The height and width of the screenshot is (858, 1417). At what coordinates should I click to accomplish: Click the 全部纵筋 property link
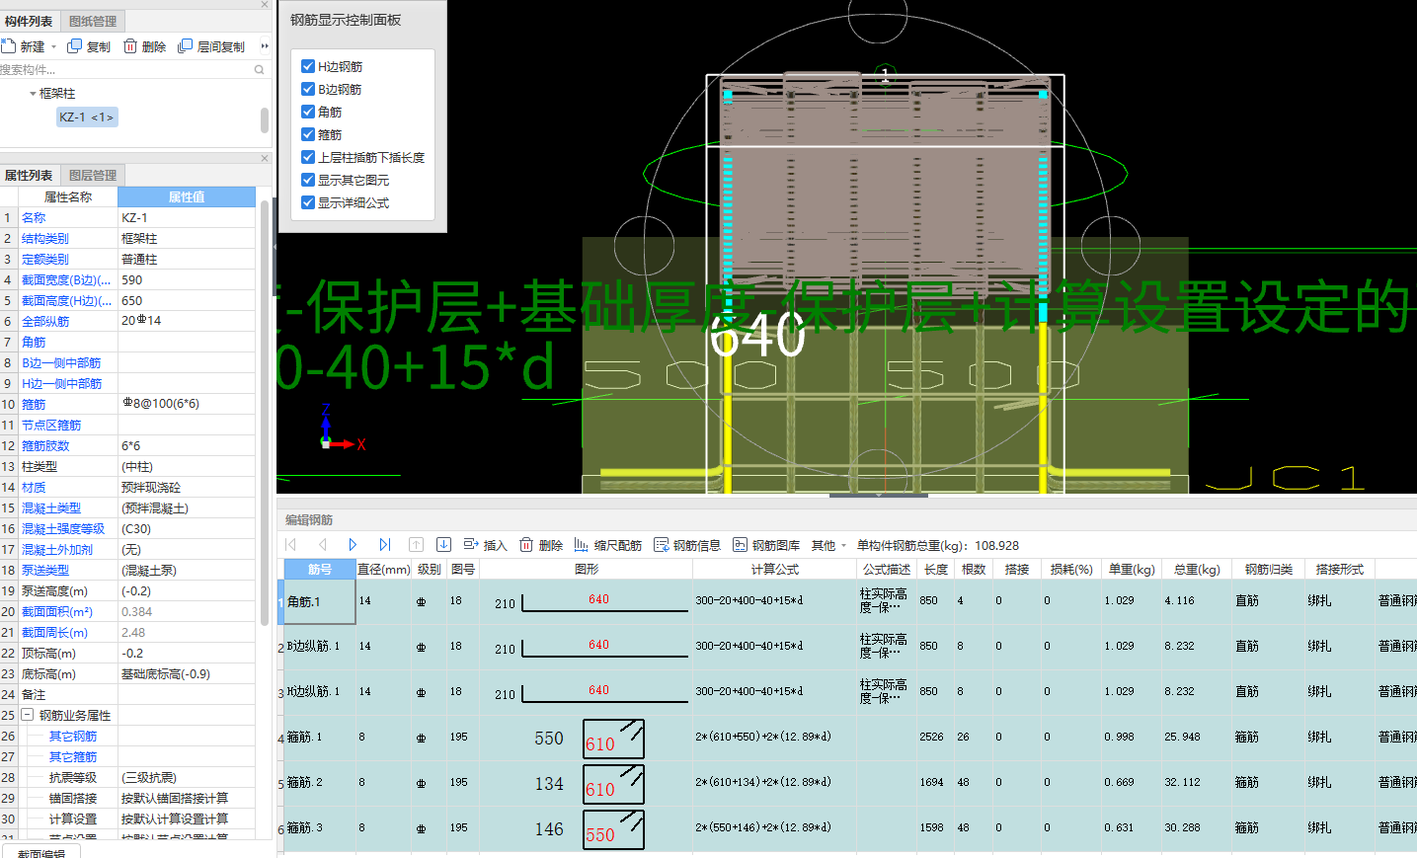click(x=45, y=321)
